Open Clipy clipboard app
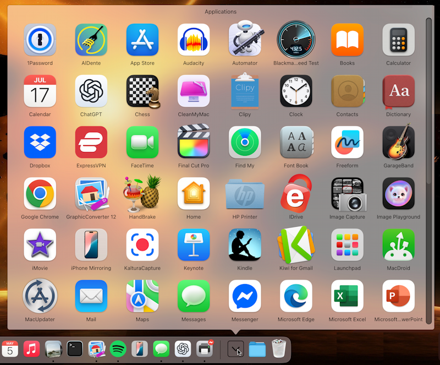This screenshot has height=365, width=440. pos(245,91)
